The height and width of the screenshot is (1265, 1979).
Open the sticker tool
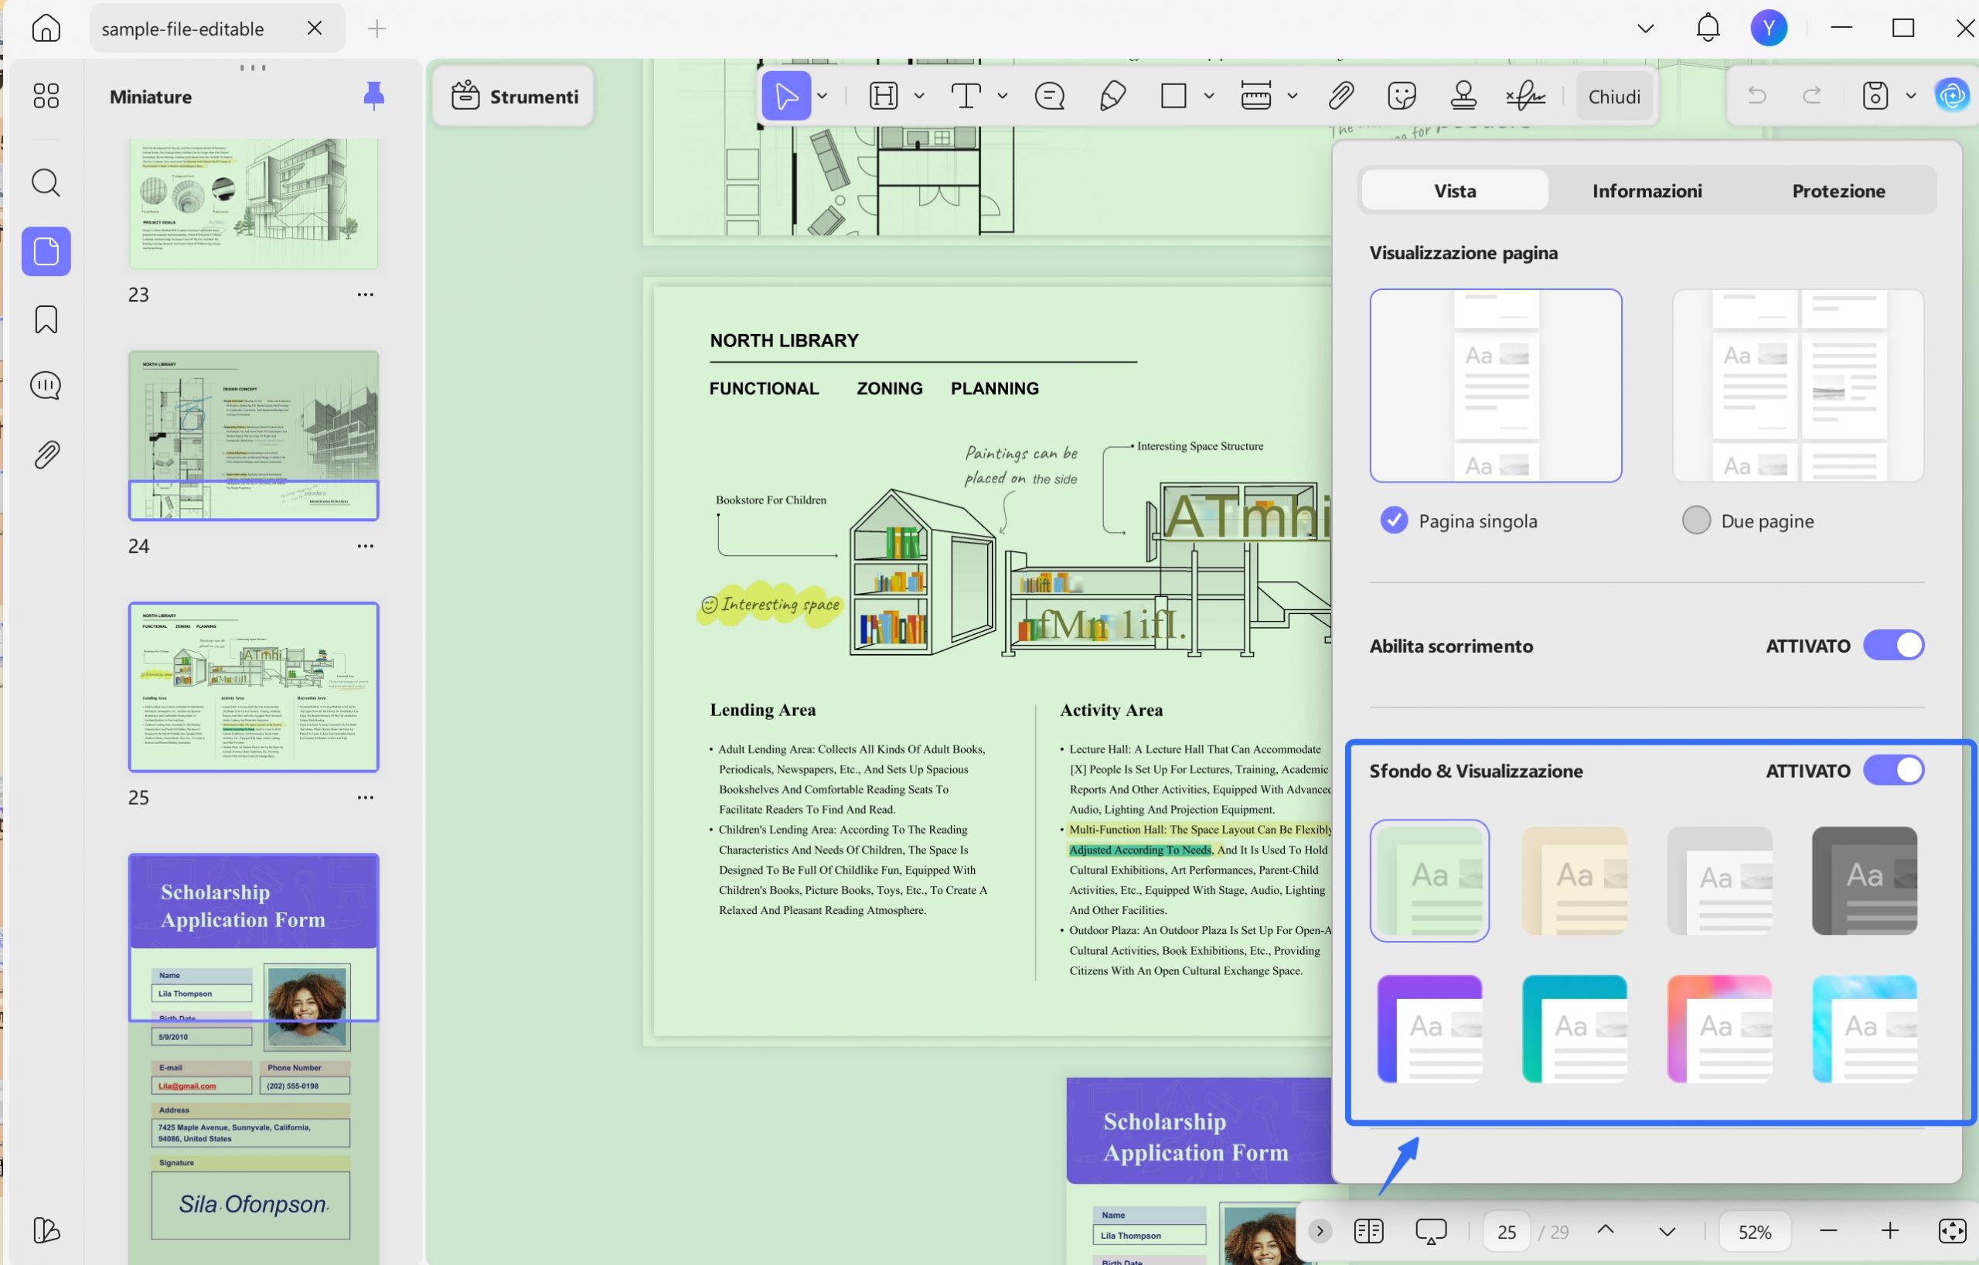[x=1402, y=96]
